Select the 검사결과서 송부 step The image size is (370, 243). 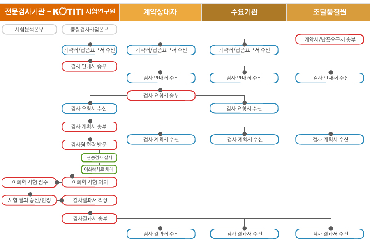90,219
